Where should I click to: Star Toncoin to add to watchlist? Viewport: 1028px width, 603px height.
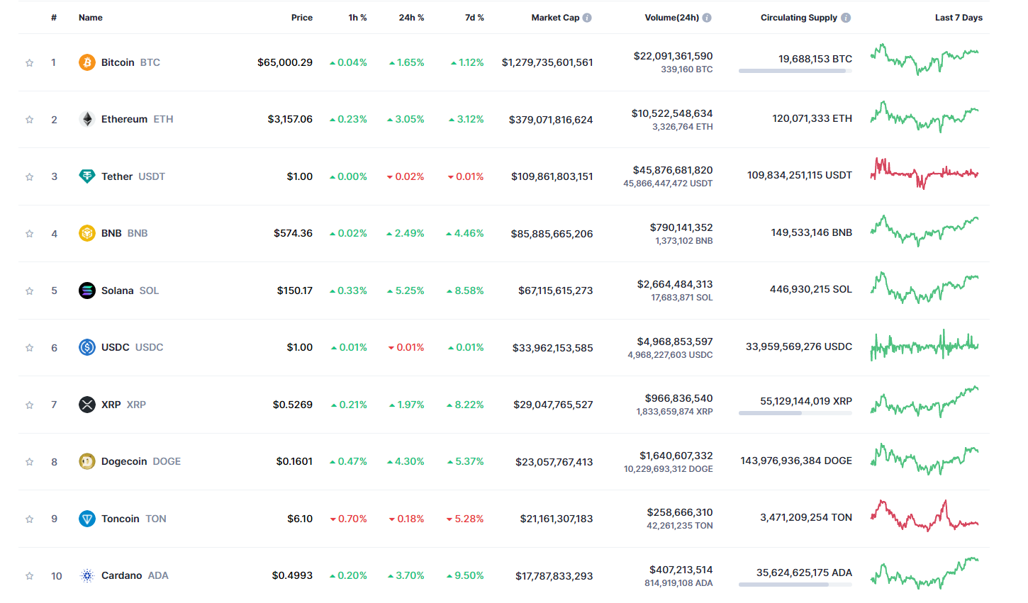(30, 519)
